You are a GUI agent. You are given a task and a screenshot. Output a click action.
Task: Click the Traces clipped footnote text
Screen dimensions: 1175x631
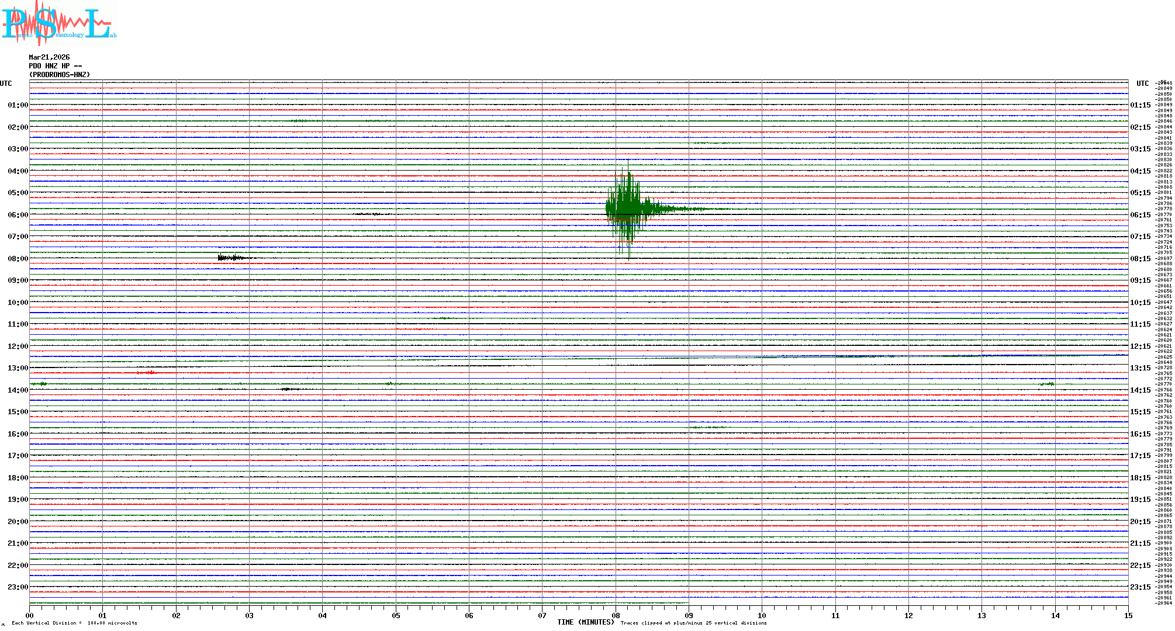[693, 623]
